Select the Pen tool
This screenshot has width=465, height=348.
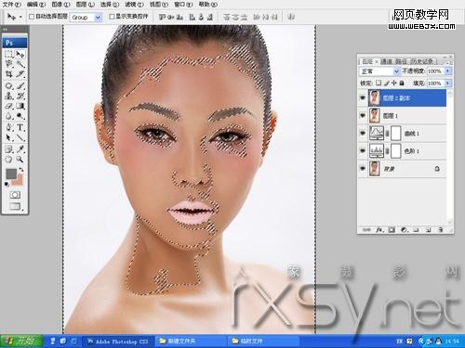pos(9,127)
